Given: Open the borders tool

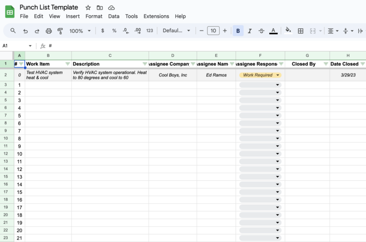Looking at the screenshot, I should pyautogui.click(x=301, y=31).
